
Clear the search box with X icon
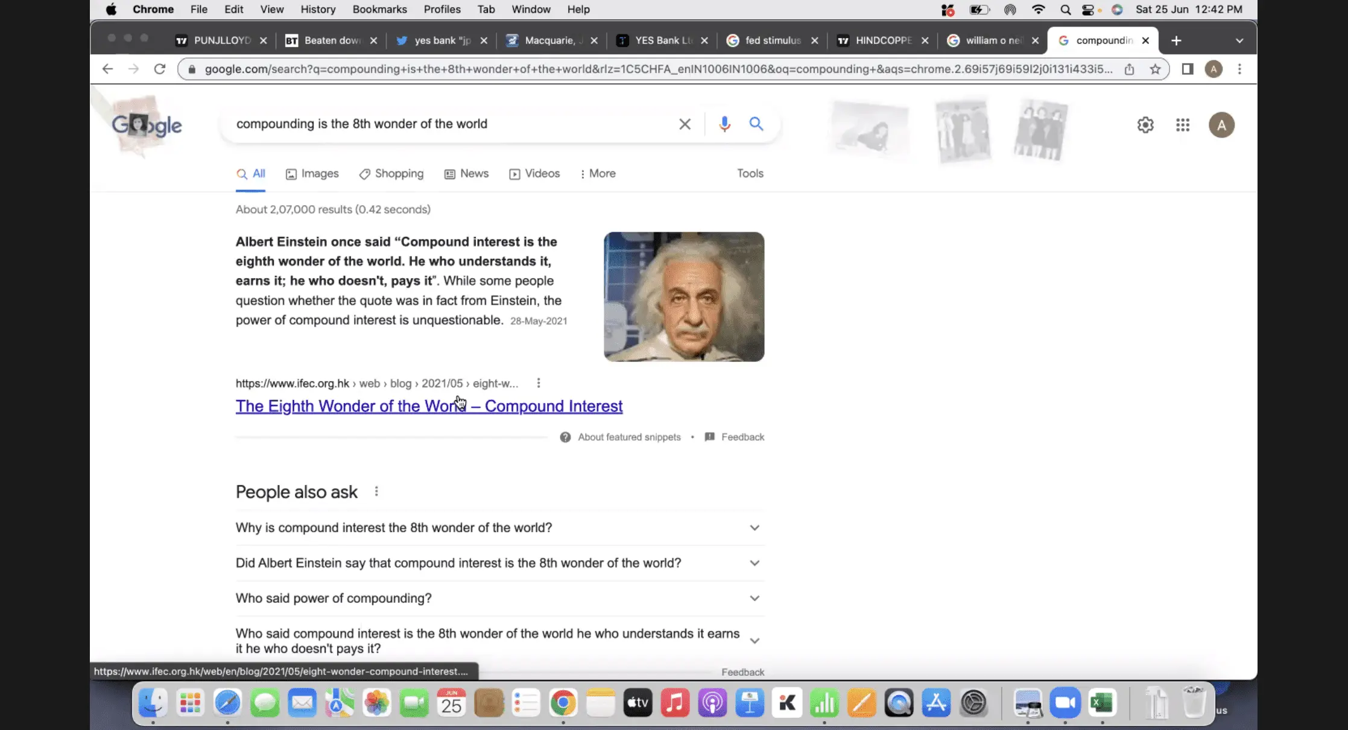click(685, 124)
